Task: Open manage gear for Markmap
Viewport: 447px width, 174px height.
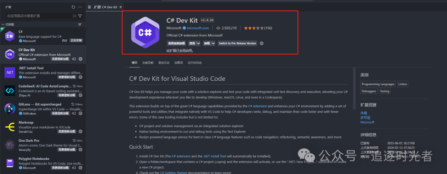Action: [80, 131]
